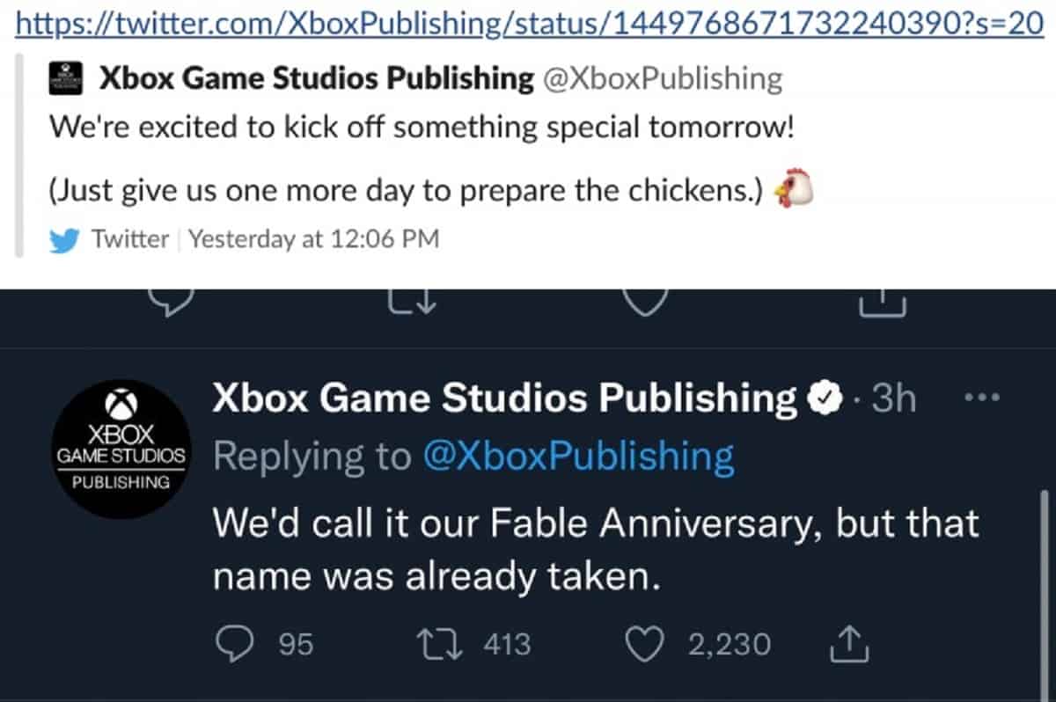1056x702 pixels.
Task: Click the share icon on the upper tweet
Action: click(x=883, y=303)
